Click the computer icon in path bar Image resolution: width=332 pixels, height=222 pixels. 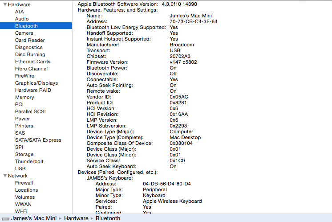(6, 218)
